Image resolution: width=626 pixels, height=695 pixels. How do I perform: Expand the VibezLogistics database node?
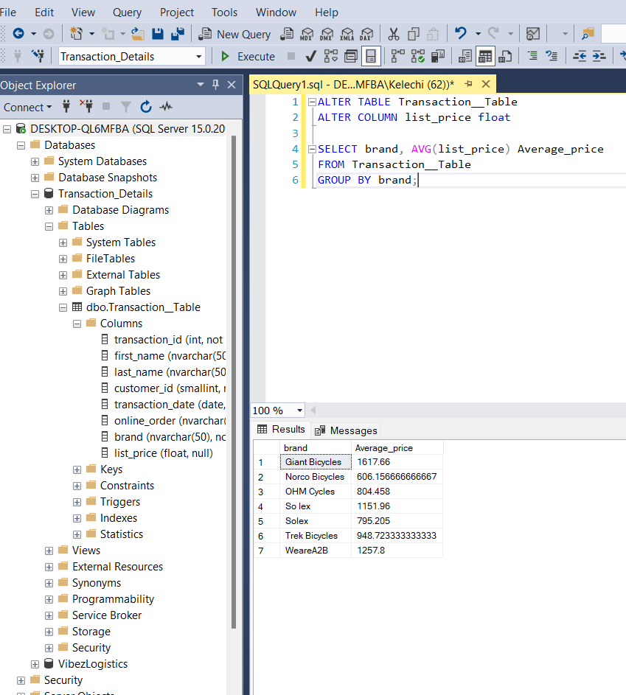pyautogui.click(x=35, y=664)
